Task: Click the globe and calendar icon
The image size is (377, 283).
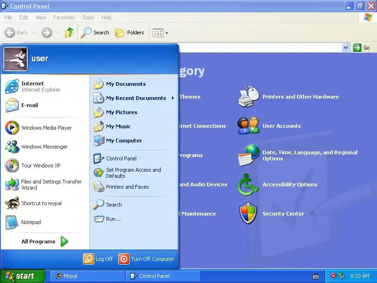Action: click(249, 155)
